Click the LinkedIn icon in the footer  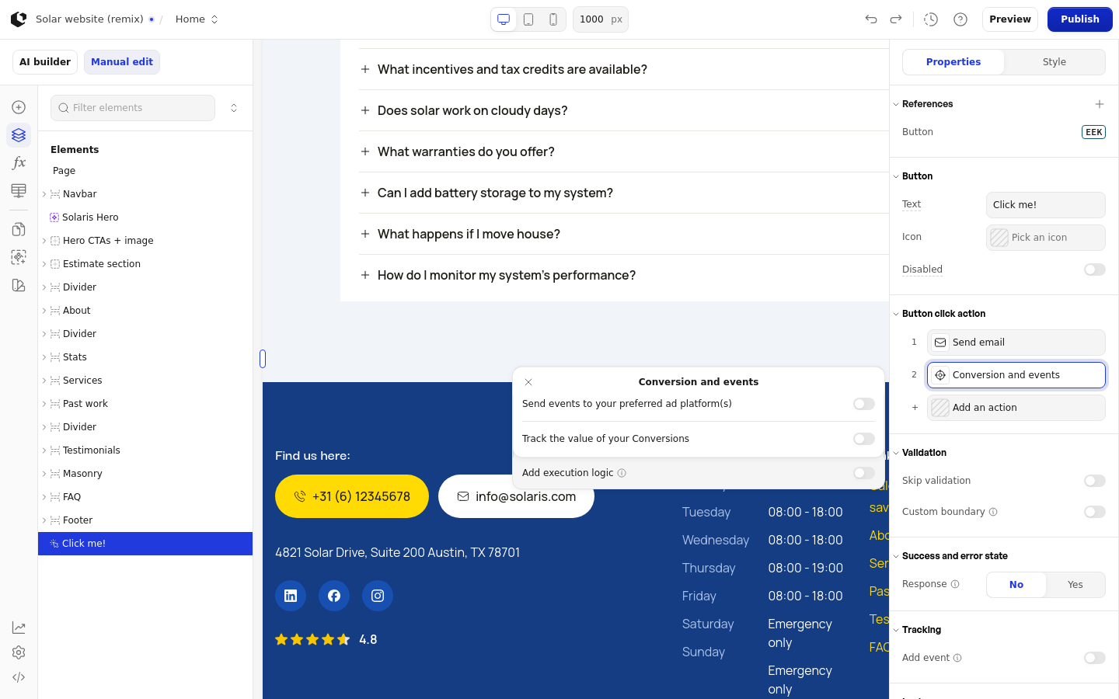291,596
